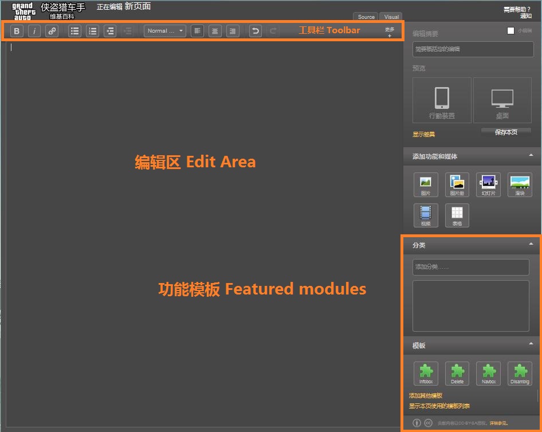This screenshot has height=432, width=542.
Task: Insert a numbered list
Action: [x=92, y=31]
